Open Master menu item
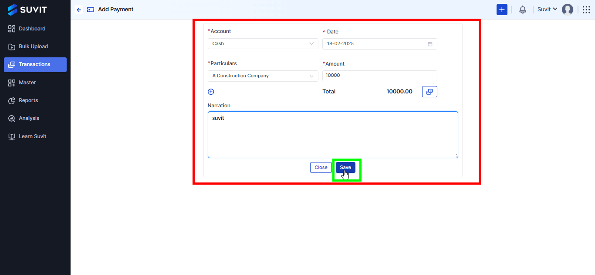 pyautogui.click(x=35, y=83)
